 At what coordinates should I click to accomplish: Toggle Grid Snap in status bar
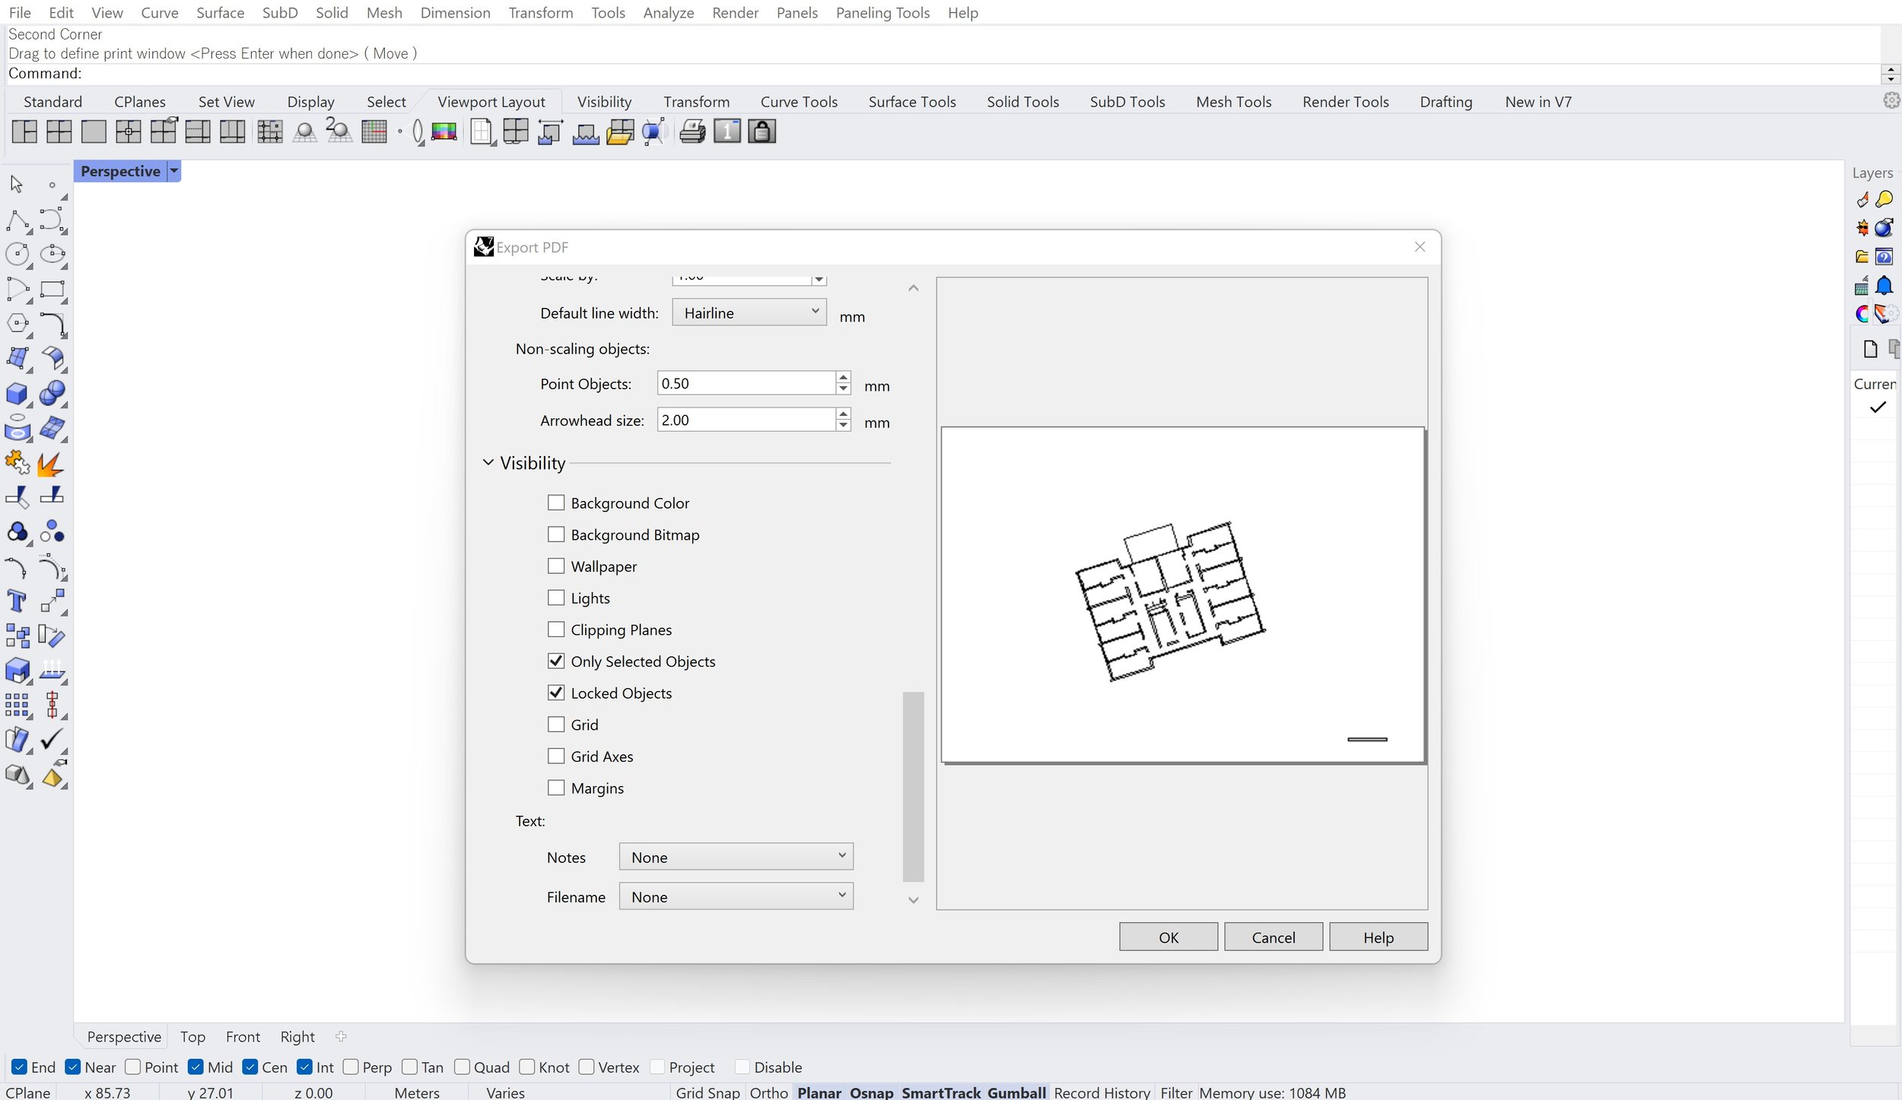pos(707,1092)
